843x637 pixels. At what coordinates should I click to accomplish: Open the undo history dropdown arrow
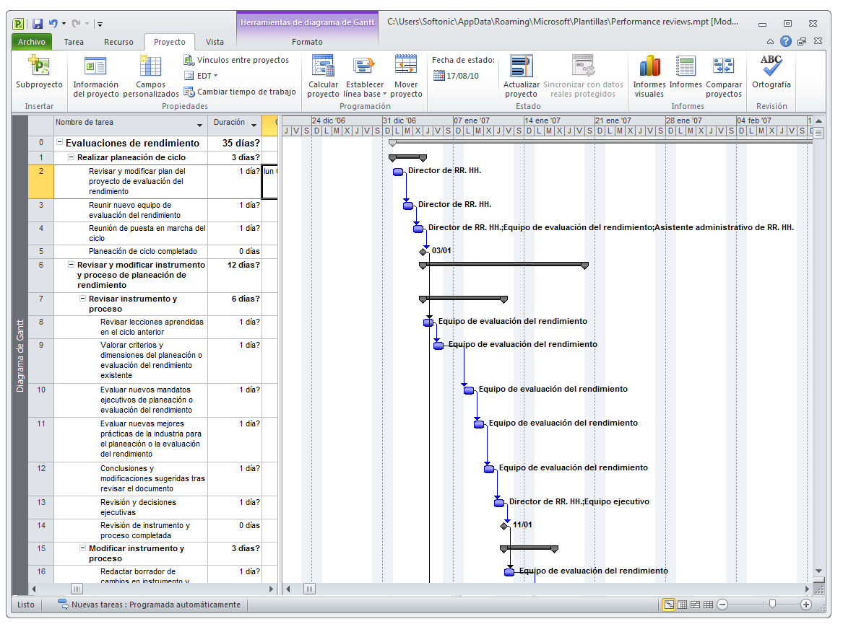click(x=64, y=24)
